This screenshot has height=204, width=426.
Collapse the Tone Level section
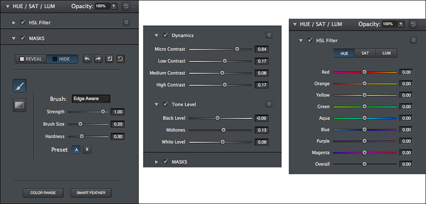point(156,104)
